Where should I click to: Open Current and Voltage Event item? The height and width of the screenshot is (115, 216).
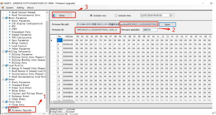pos(27,93)
